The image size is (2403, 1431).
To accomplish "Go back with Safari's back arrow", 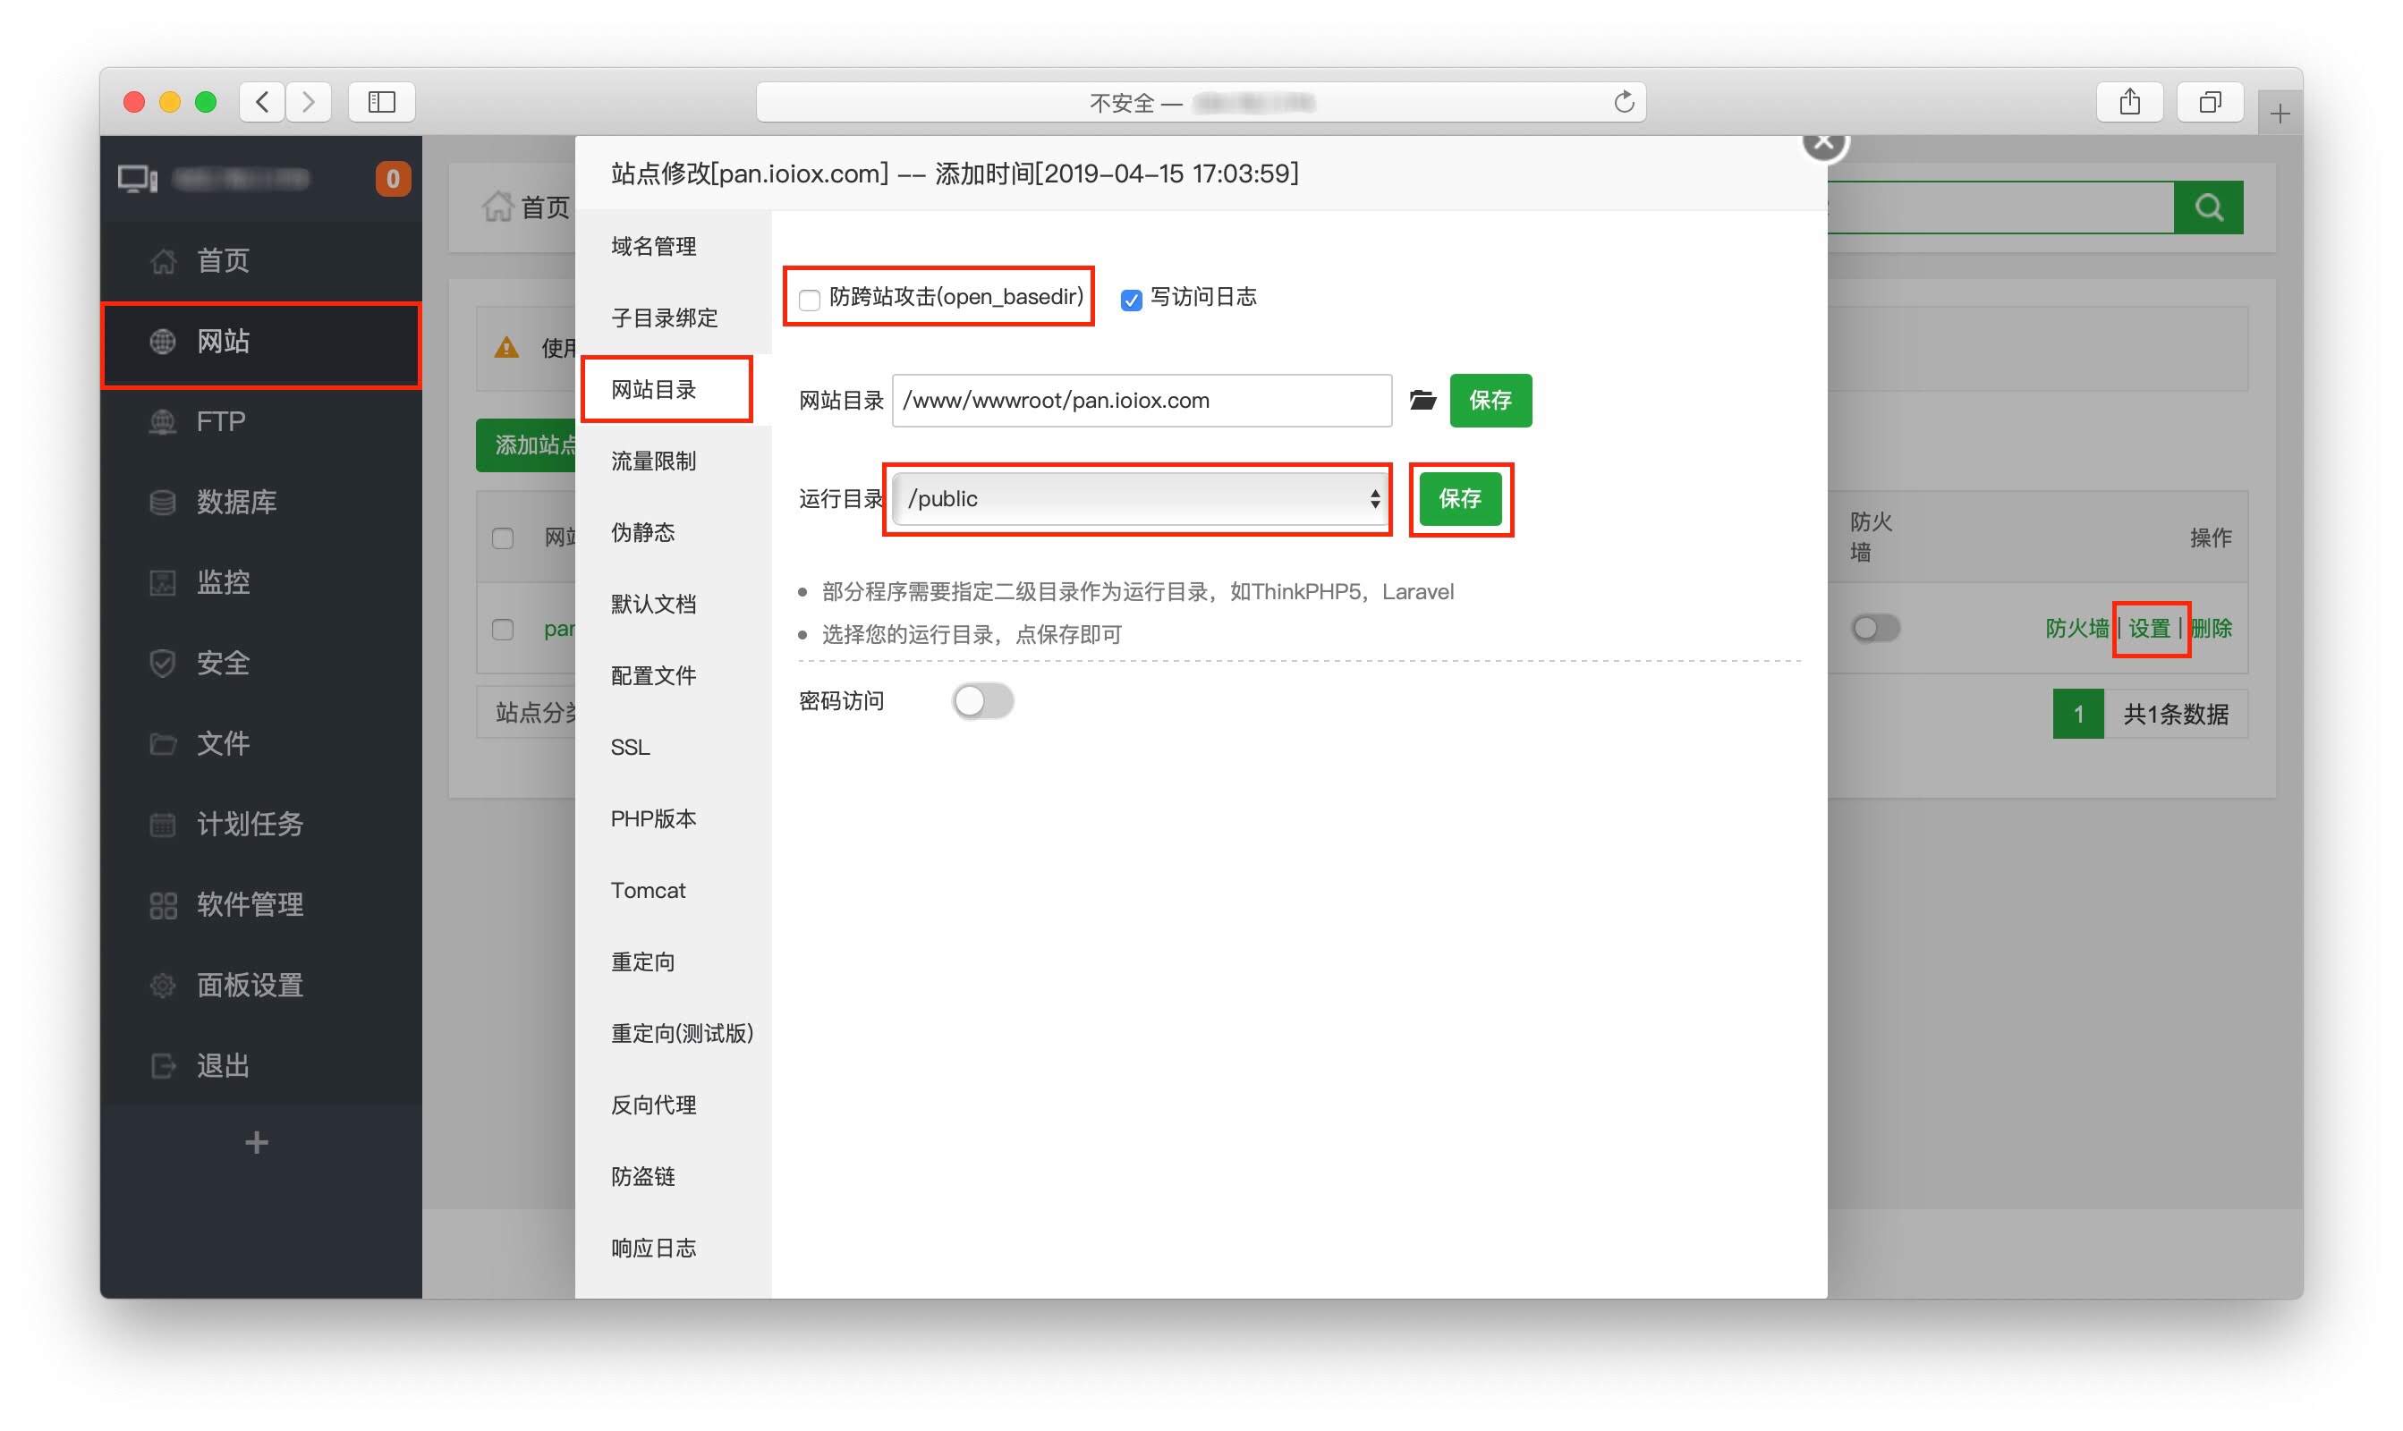I will (262, 102).
